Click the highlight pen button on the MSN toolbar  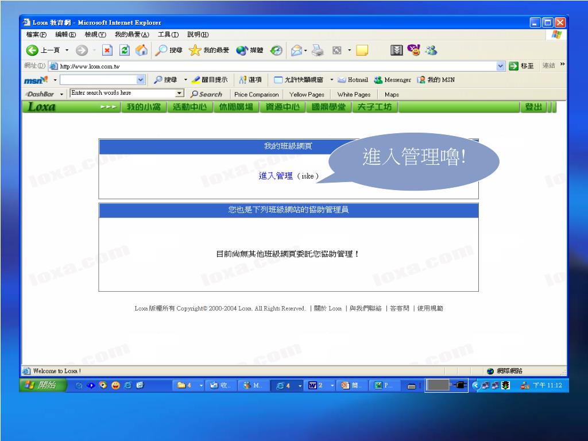click(x=209, y=80)
